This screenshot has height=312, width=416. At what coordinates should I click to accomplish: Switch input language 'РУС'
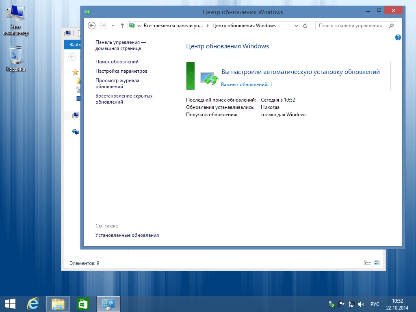[x=375, y=304]
